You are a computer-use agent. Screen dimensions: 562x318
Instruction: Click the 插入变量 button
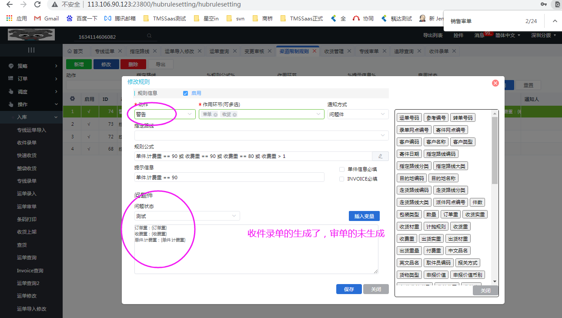(x=364, y=216)
